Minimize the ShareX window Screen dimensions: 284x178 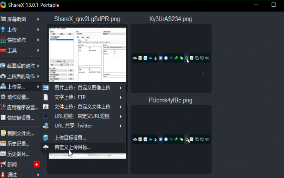[x=256, y=5]
